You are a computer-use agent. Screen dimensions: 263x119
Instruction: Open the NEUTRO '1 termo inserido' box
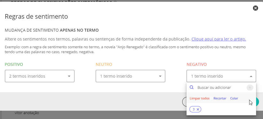(130, 76)
